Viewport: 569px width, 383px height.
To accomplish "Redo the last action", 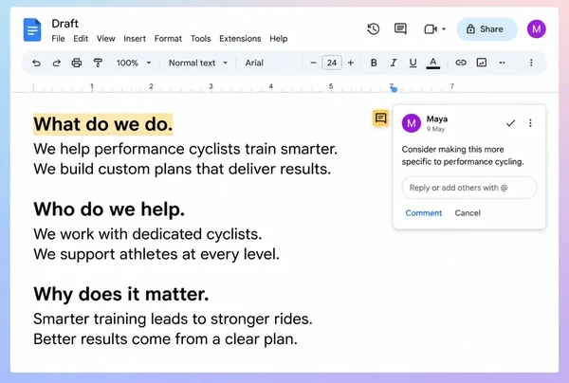I will point(57,63).
